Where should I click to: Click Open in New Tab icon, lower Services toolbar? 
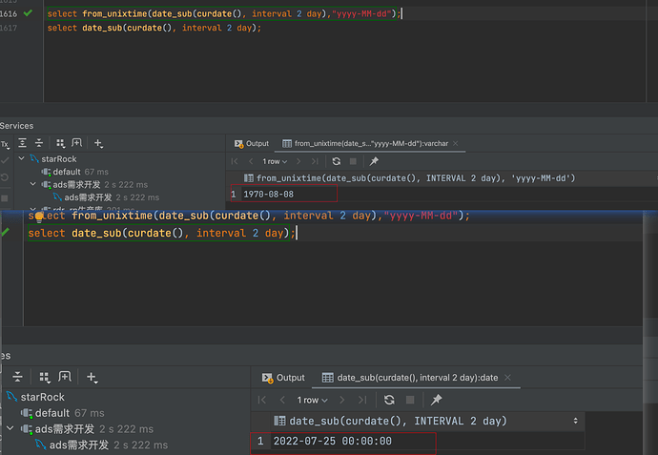[x=65, y=377]
